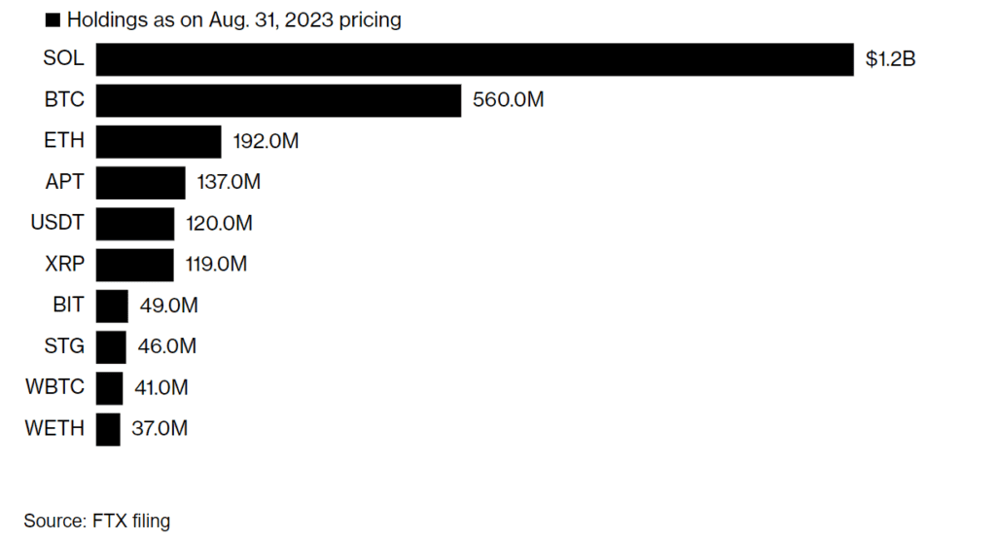Click the $1.2B value label
This screenshot has height=542, width=996.
[891, 59]
